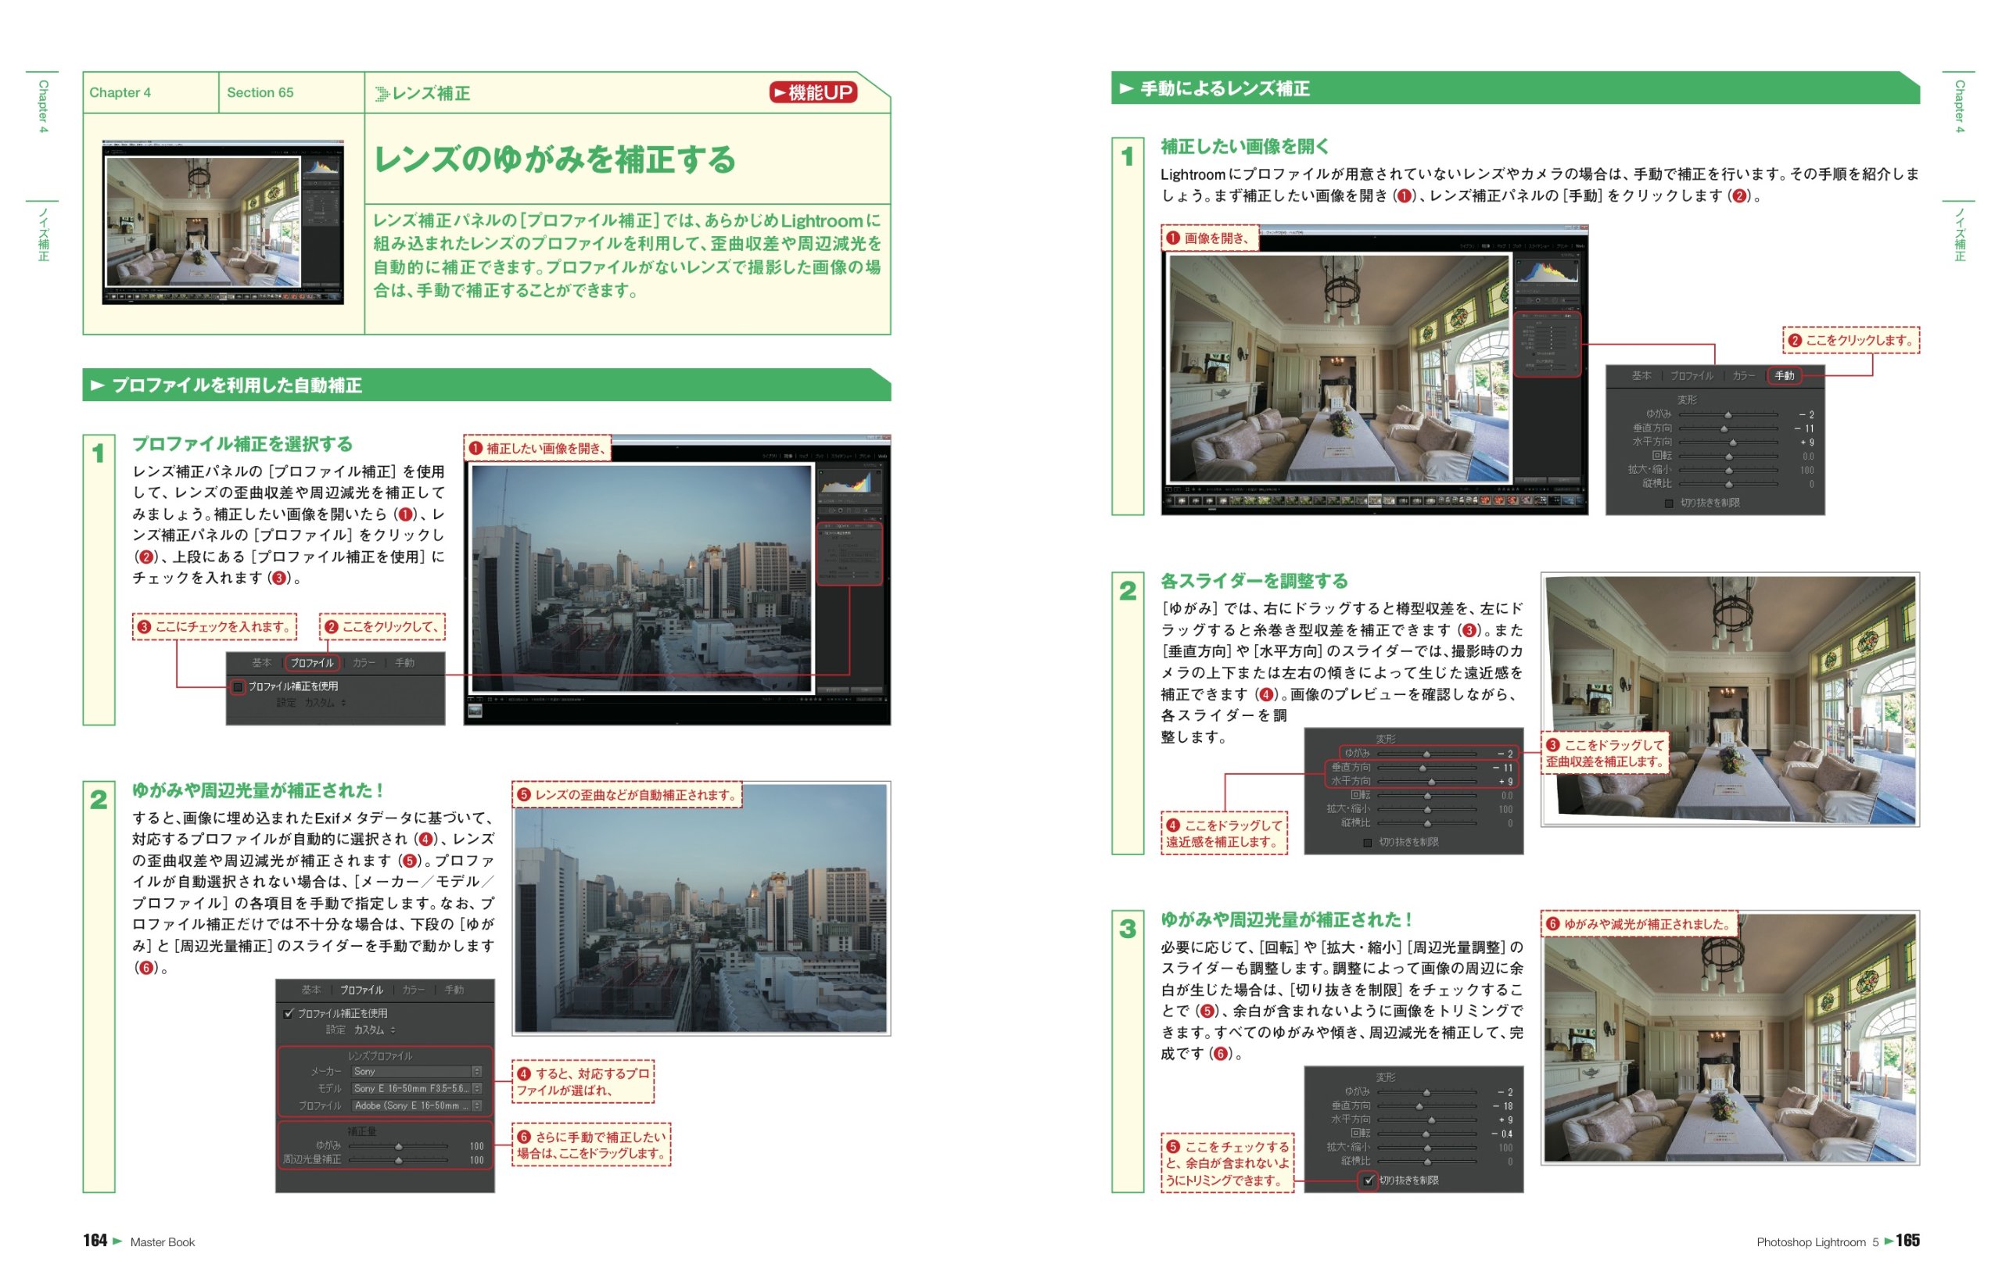Select 基本 tab above the unchecked profile checkbox
The height and width of the screenshot is (1286, 2002).
pos(261,663)
